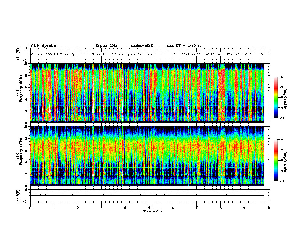302x233 pixels.
Task: Click the ch.1(V) axis "5" tick label
Action: pos(26,48)
